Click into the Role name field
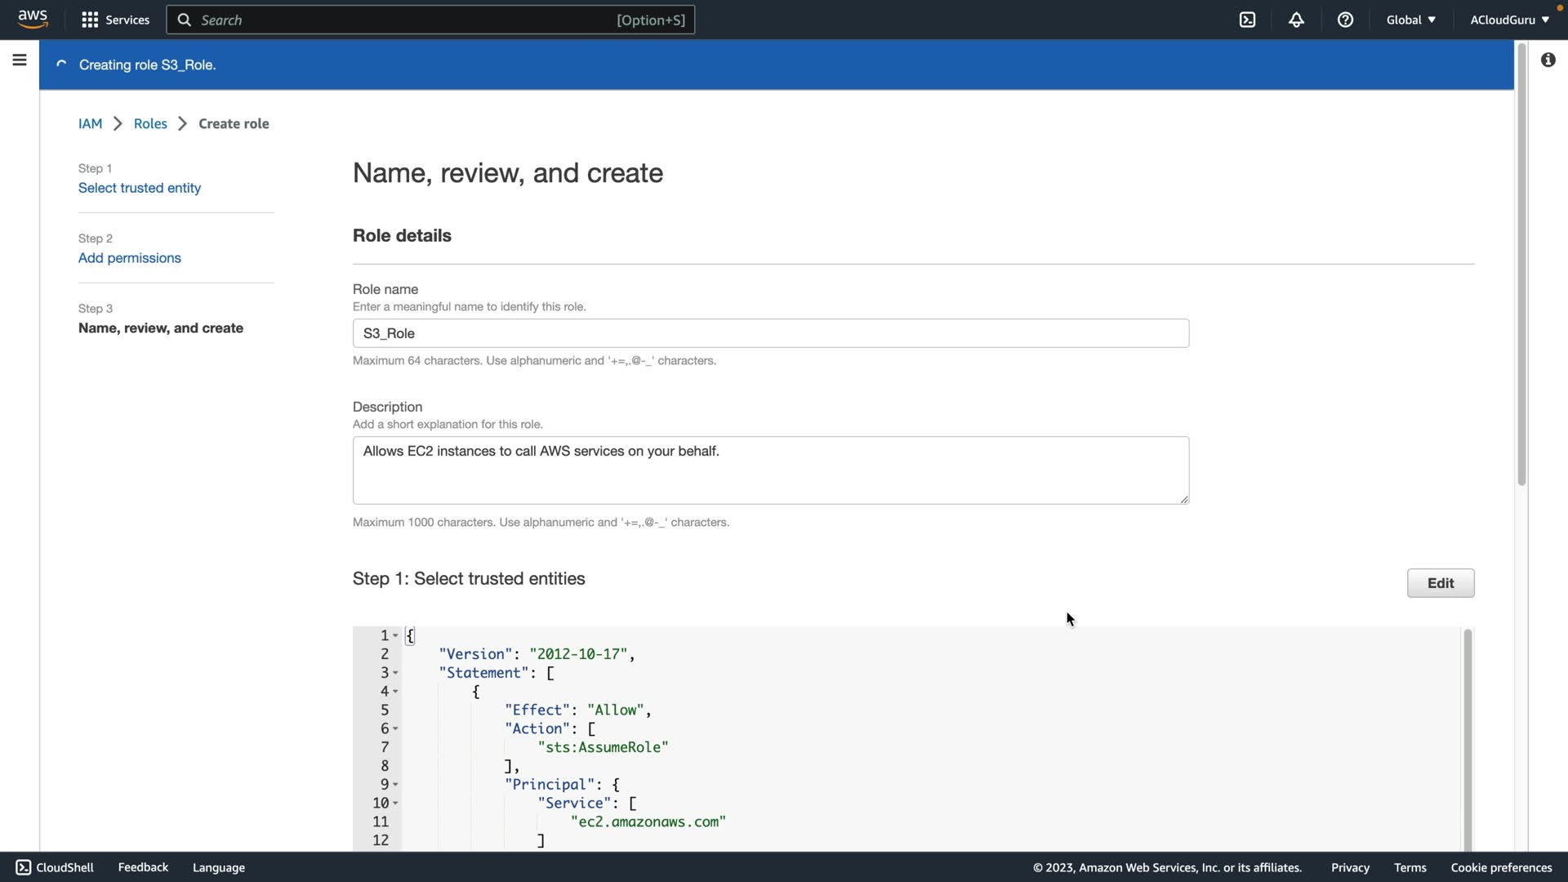Viewport: 1568px width, 882px height. coord(770,333)
